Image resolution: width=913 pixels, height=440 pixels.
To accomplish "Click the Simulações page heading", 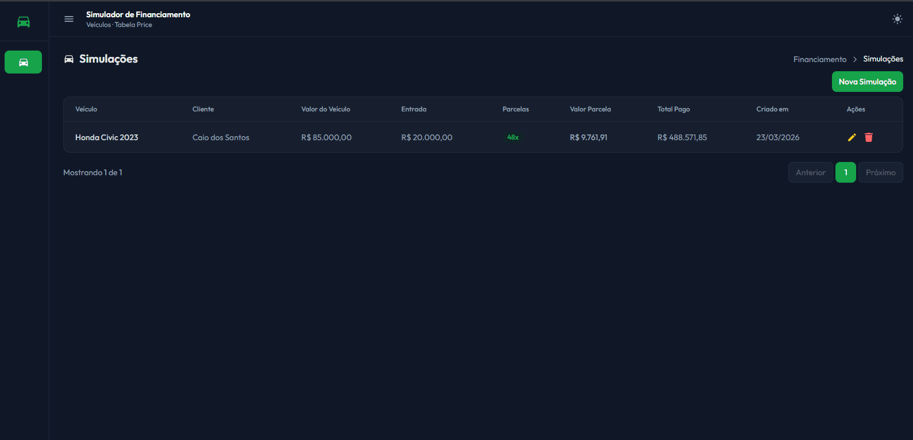I will click(x=109, y=59).
